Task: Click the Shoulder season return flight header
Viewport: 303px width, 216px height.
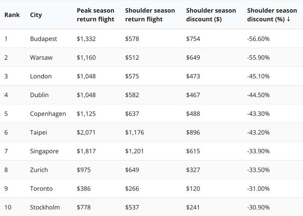Action: pos(150,15)
